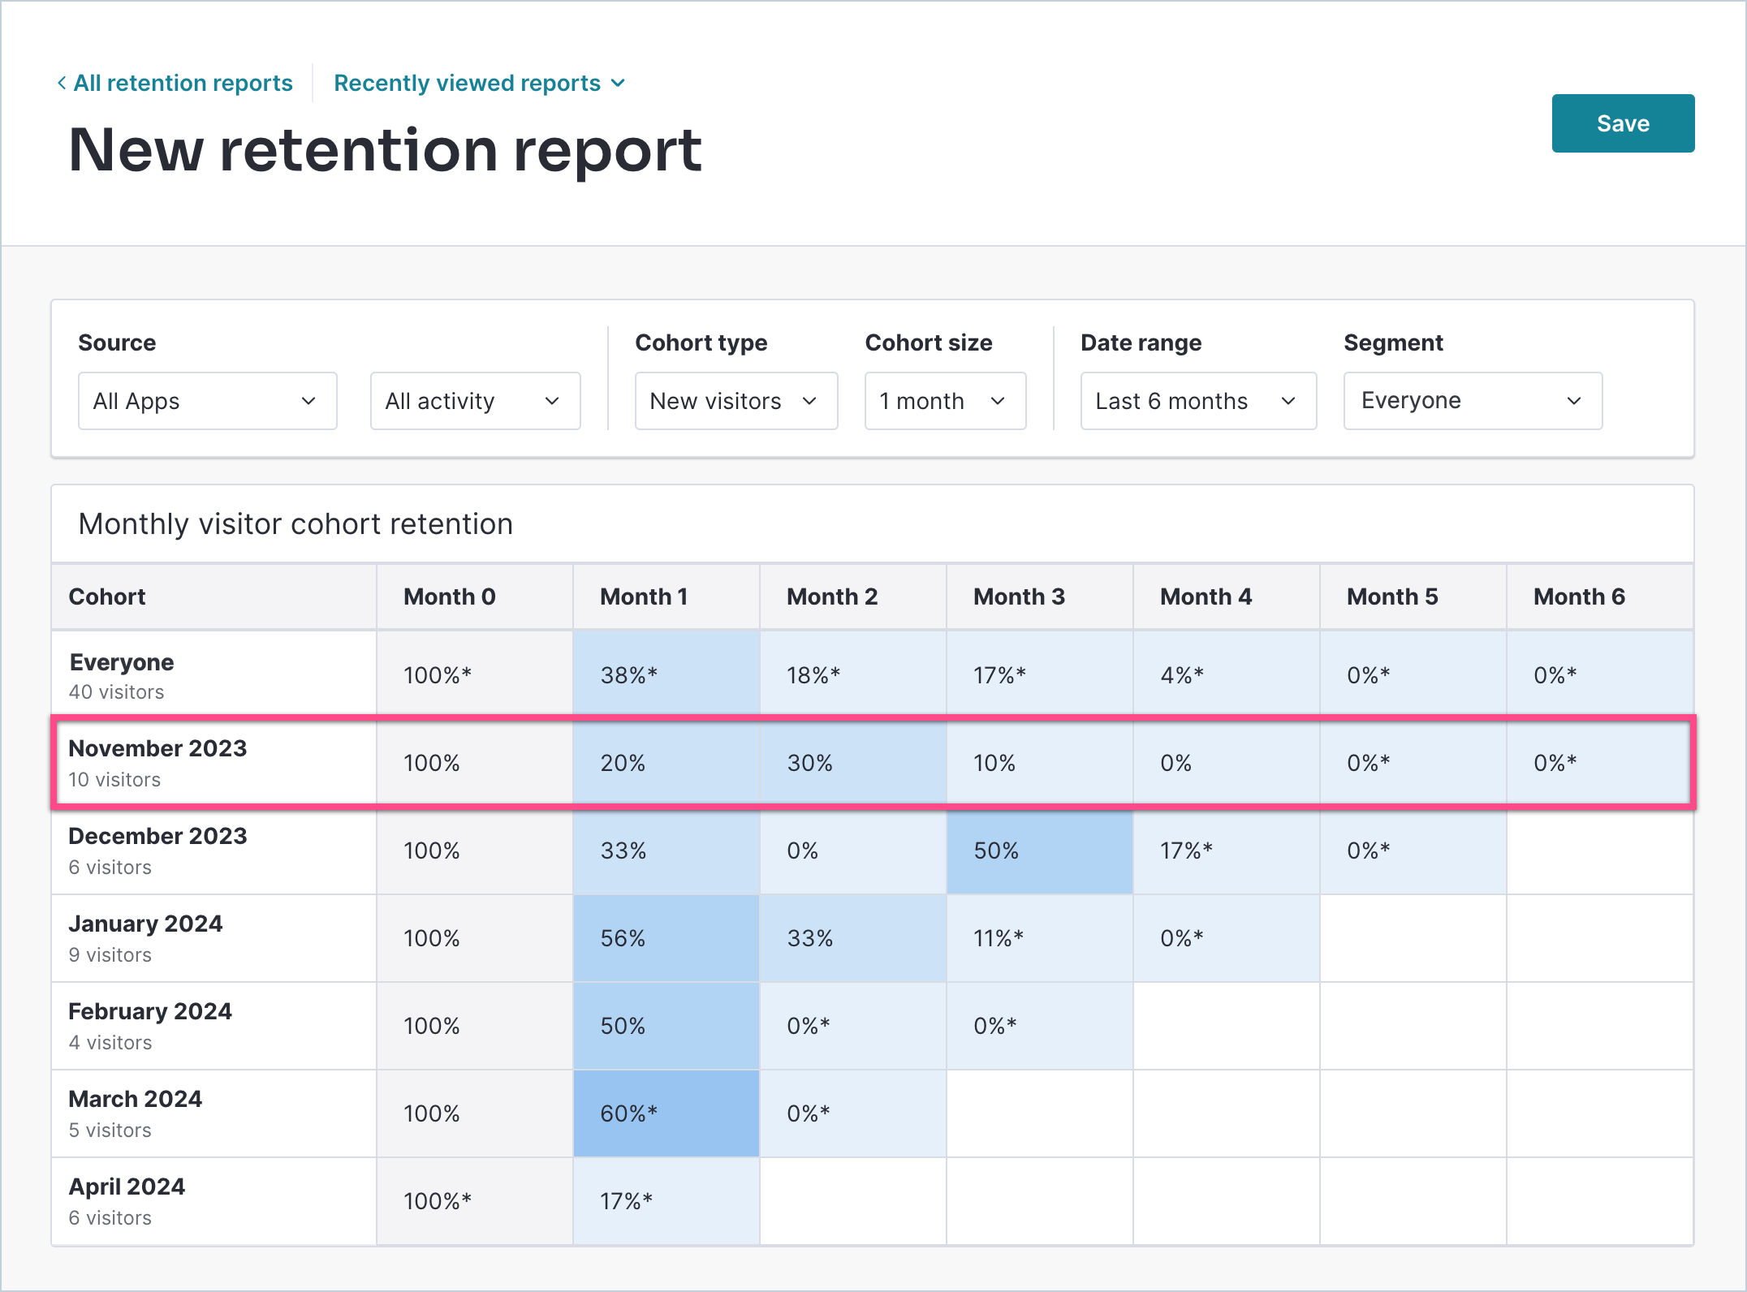Click the Save button

[x=1622, y=123]
